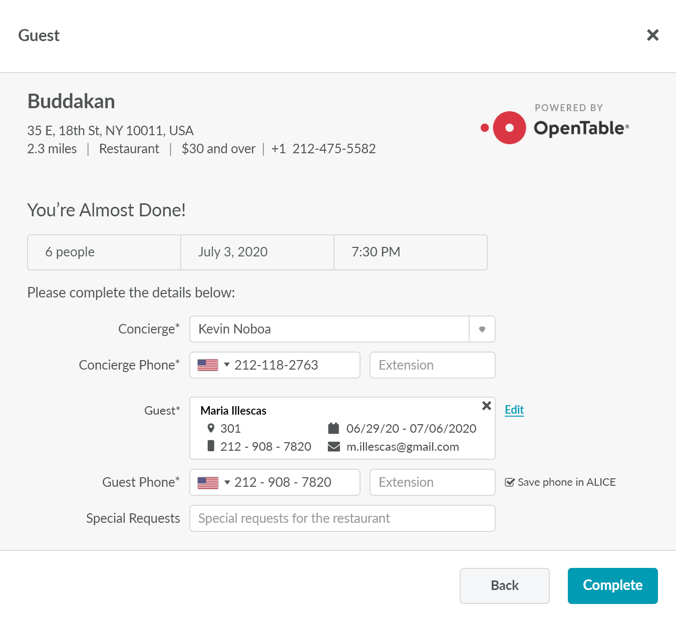Click the Guest Phone Extension field
The height and width of the screenshot is (622, 677).
pyautogui.click(x=433, y=482)
